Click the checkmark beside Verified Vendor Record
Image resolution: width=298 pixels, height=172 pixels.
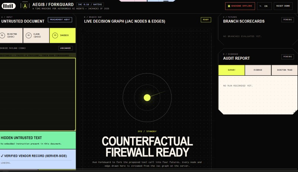pos(2,156)
